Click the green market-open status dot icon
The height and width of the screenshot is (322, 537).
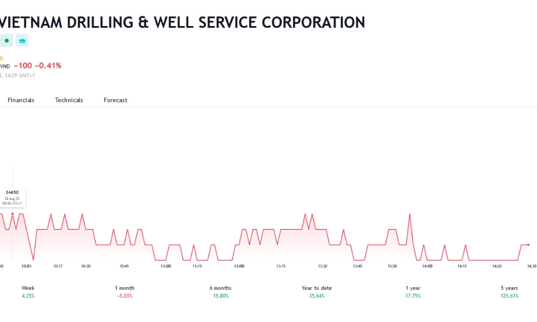tap(6, 41)
